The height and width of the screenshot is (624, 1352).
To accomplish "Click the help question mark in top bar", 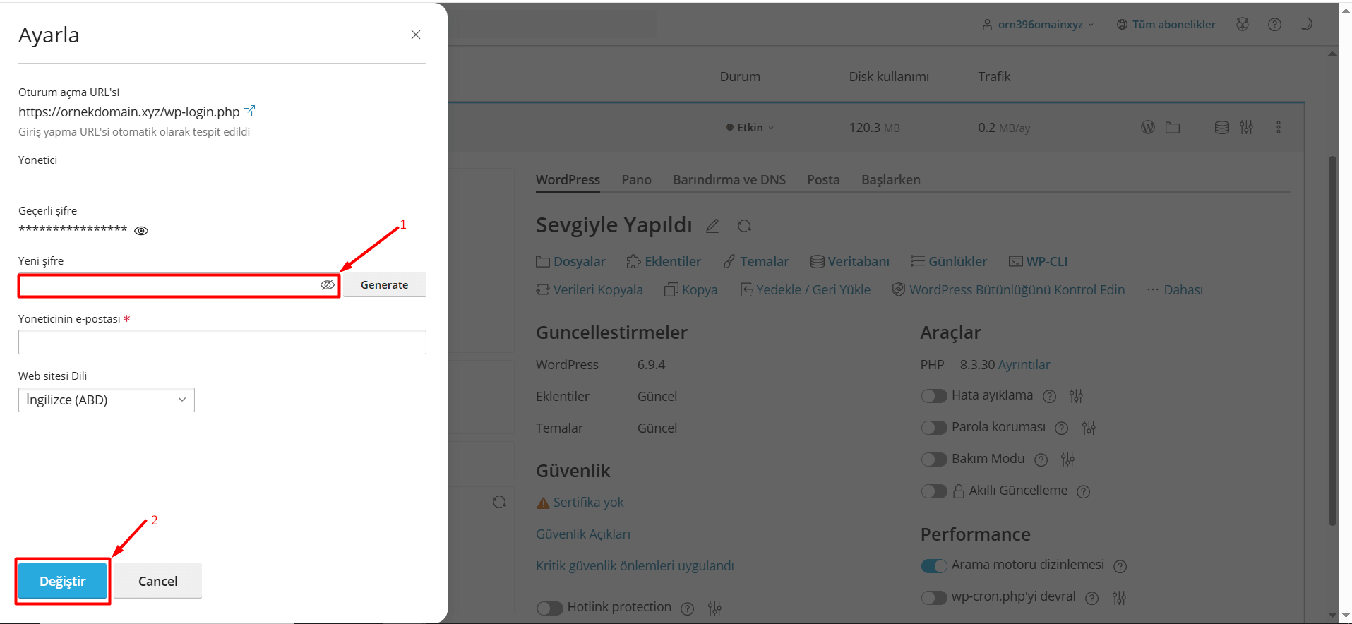I will coord(1274,25).
